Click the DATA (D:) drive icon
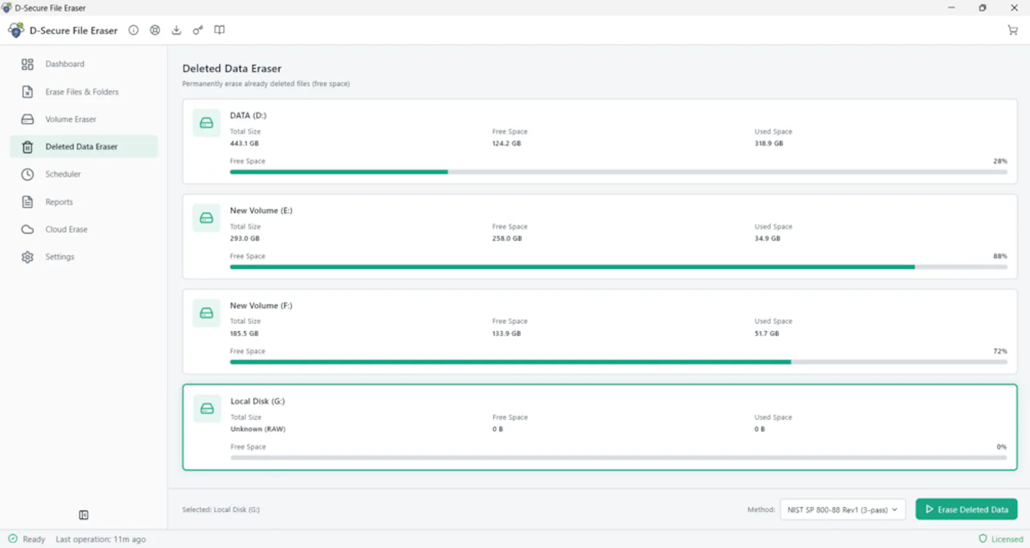The image size is (1030, 548). click(207, 123)
